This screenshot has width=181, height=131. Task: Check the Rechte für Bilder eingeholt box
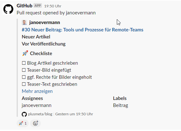coord(24,77)
